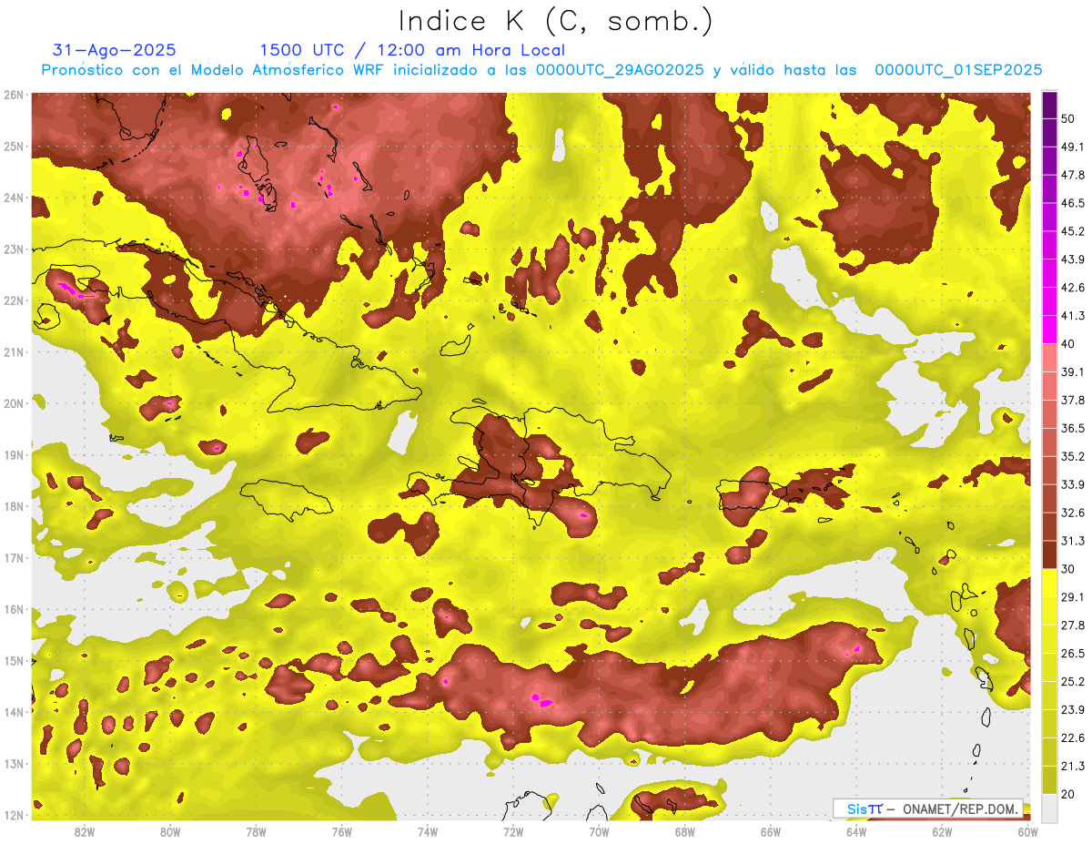This screenshot has width=1092, height=844.
Task: Click the colorbar value "50"
Action: click(1069, 119)
